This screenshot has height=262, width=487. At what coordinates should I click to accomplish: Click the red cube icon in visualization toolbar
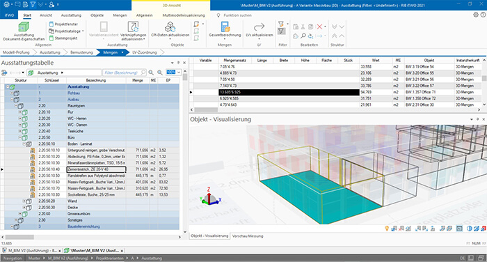(484, 229)
